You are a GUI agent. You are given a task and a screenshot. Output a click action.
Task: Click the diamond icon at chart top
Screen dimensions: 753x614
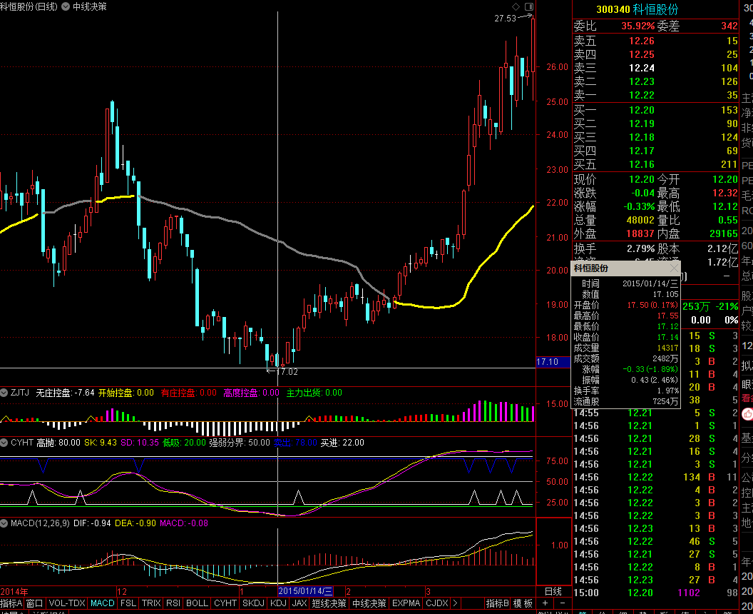516,6
